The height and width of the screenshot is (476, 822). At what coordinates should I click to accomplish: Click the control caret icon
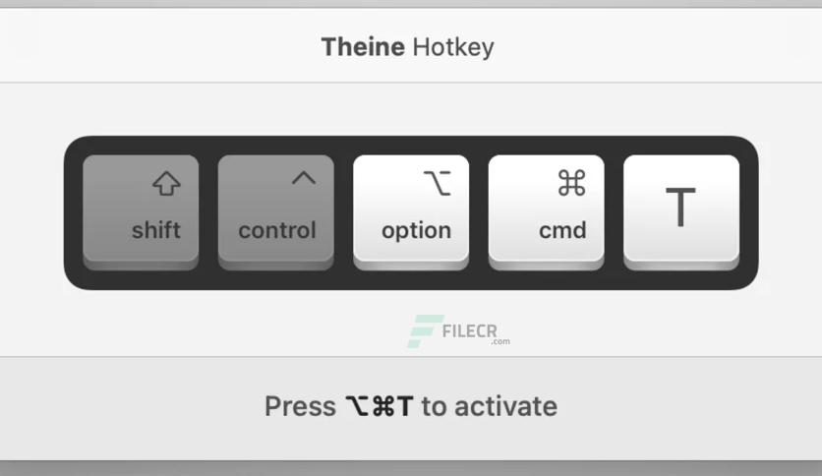coord(304,178)
